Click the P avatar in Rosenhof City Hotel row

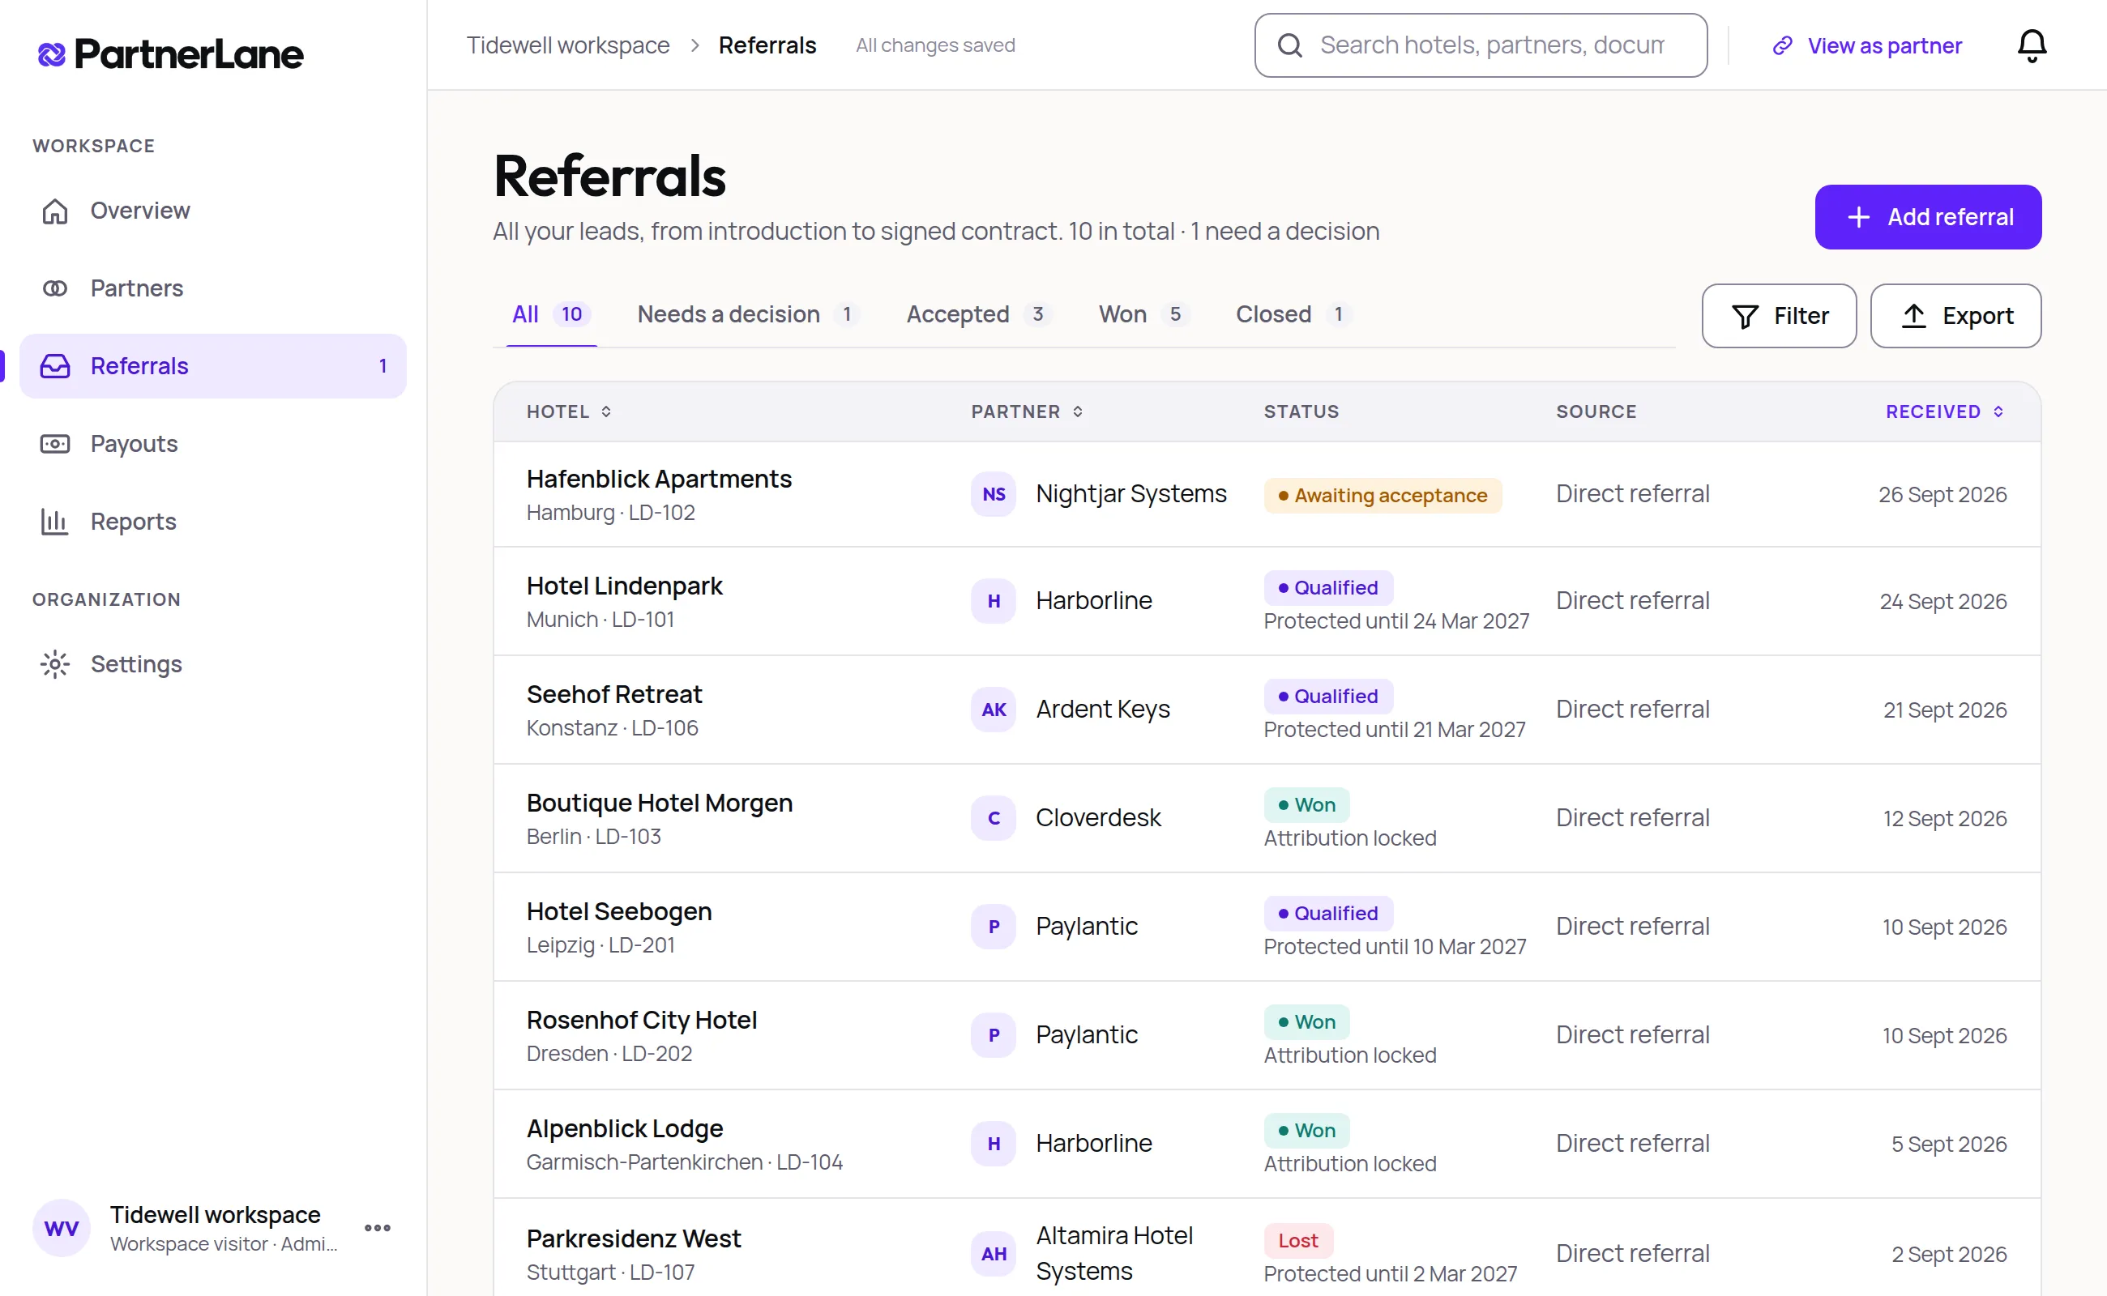993,1034
